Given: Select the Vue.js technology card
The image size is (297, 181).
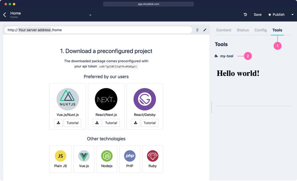Looking at the screenshot, I should [x=84, y=159].
